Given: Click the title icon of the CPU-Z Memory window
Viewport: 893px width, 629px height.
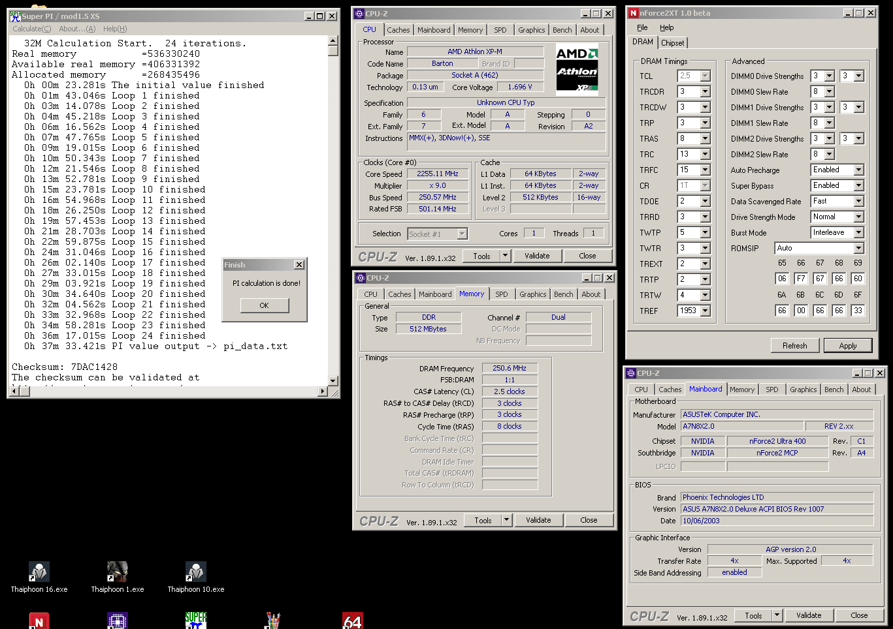Looking at the screenshot, I should (x=359, y=278).
